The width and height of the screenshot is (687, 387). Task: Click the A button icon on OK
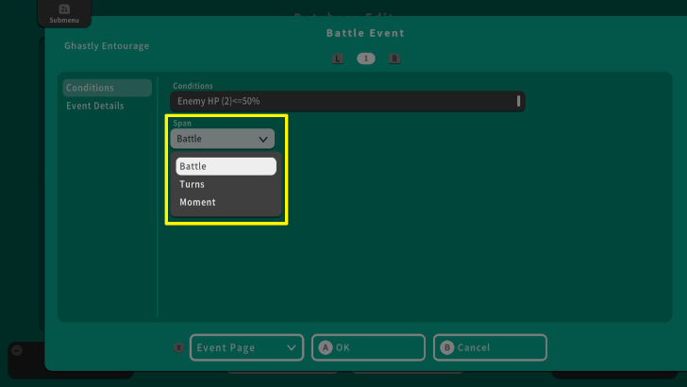tap(326, 347)
